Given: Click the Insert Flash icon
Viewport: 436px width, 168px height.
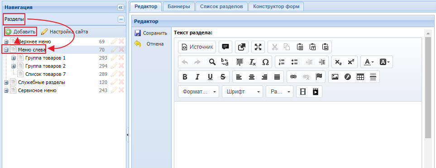Looking at the screenshot, I should pos(348,77).
